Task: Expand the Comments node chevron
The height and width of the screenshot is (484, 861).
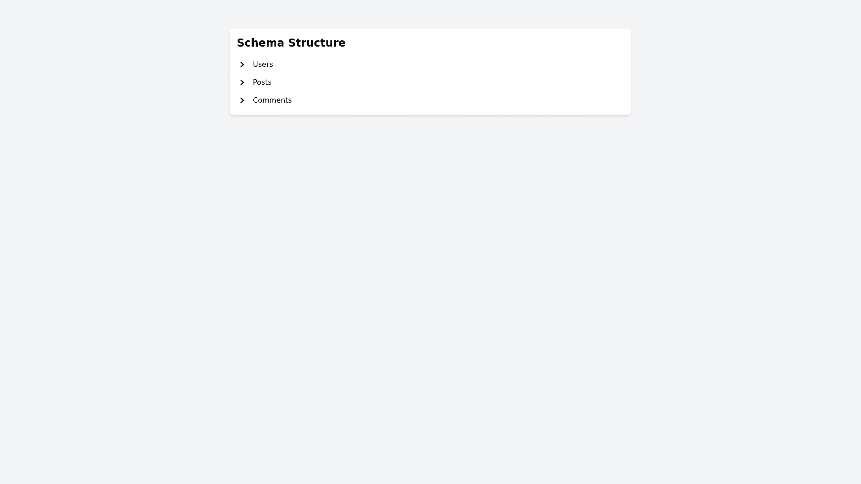Action: pyautogui.click(x=242, y=100)
